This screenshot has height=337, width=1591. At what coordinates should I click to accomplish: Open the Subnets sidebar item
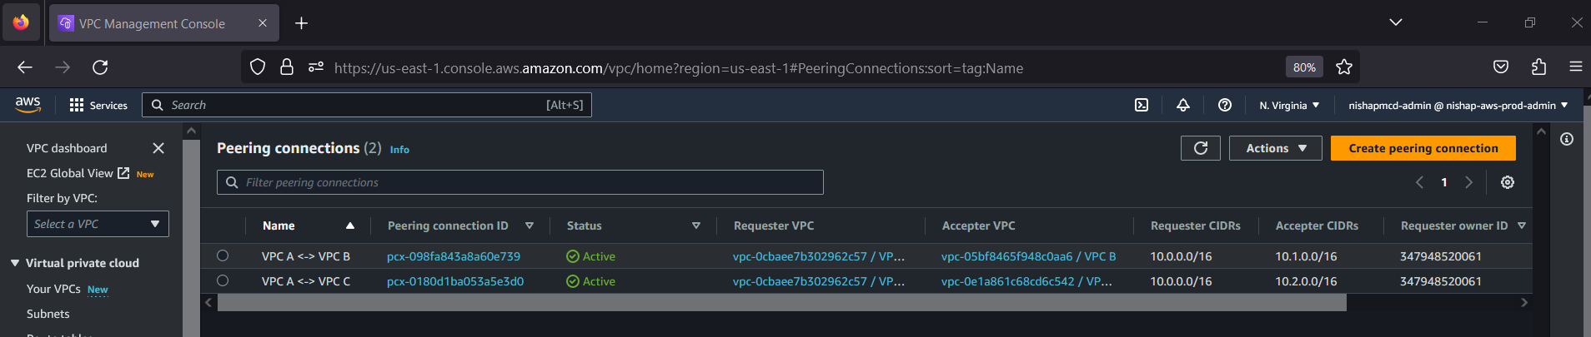click(x=48, y=314)
